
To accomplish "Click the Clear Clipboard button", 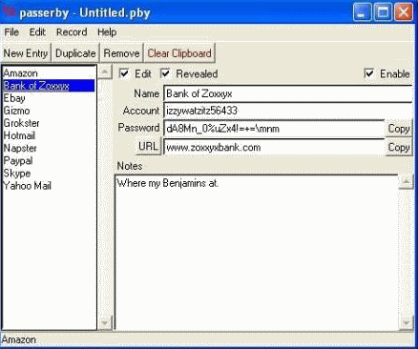I will click(179, 53).
